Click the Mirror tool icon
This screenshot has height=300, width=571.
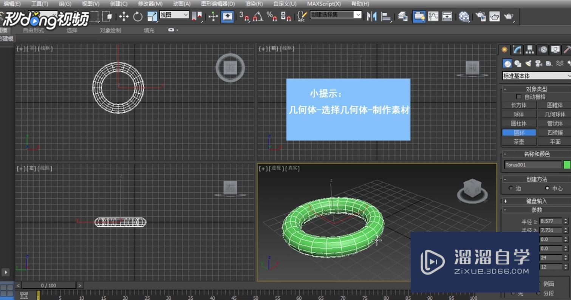point(372,16)
